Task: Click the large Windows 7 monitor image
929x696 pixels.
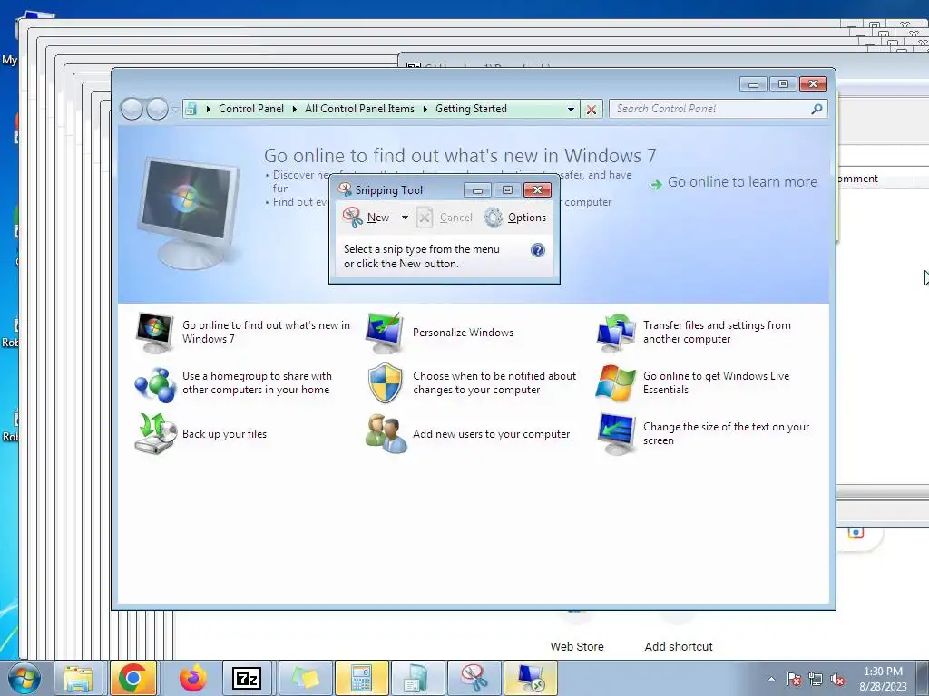Action: pyautogui.click(x=189, y=213)
